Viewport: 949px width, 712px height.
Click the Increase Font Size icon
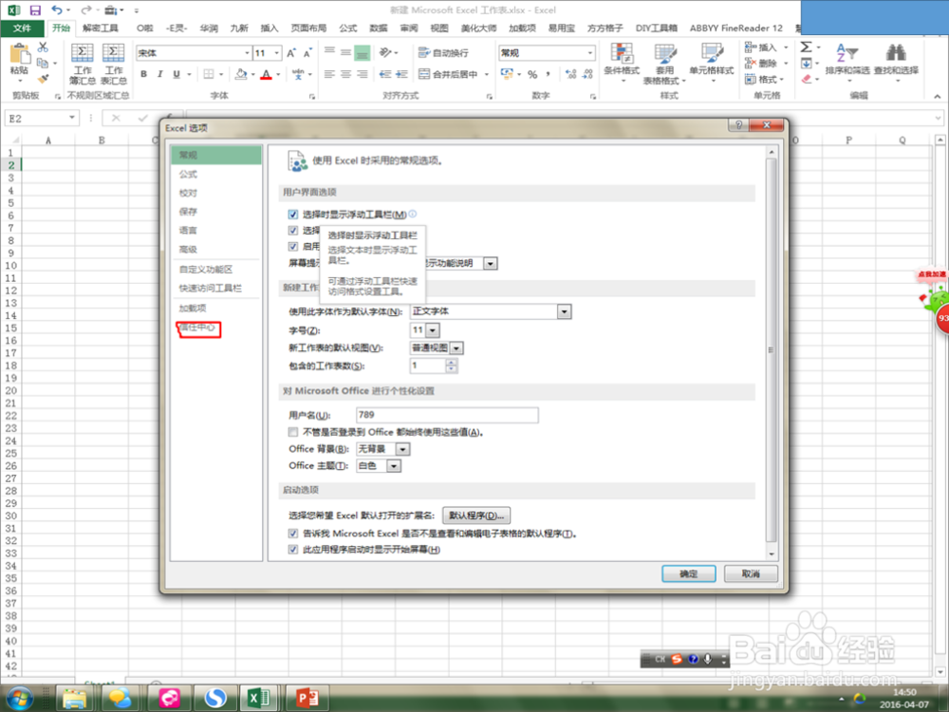(x=291, y=53)
